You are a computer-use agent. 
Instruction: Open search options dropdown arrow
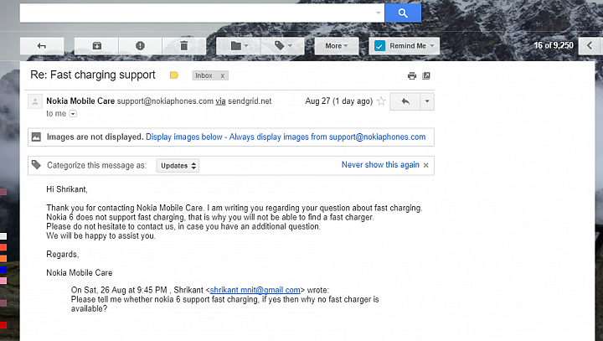pyautogui.click(x=379, y=13)
